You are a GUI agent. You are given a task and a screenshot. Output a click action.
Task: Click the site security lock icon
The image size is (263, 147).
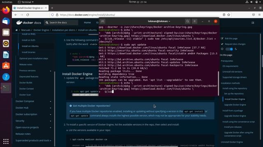pos(57,15)
